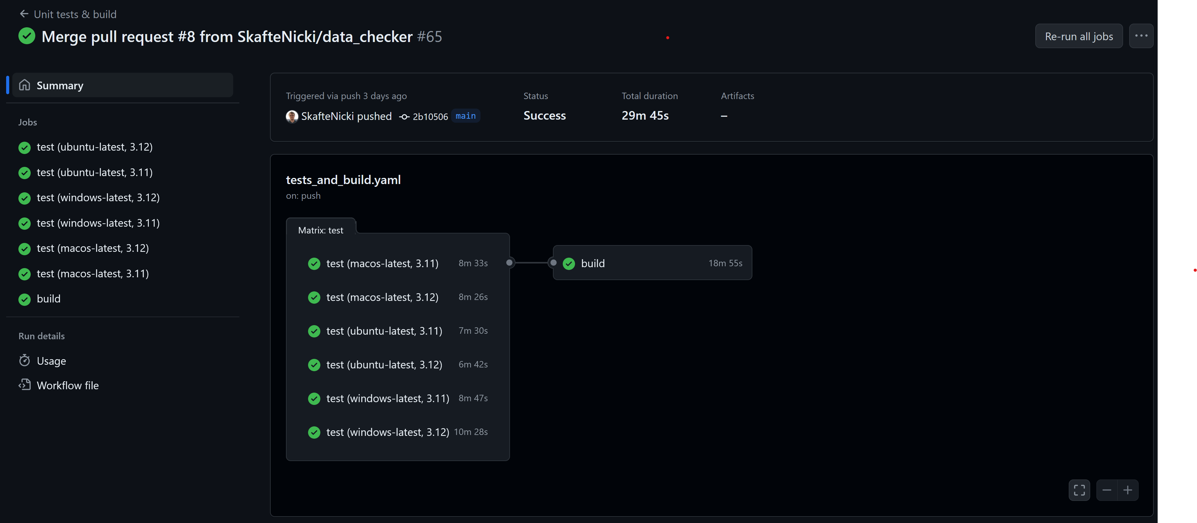This screenshot has height=523, width=1197.
Task: Select test (ubuntu-latest, 3.12) sidebar job
Action: pos(94,147)
